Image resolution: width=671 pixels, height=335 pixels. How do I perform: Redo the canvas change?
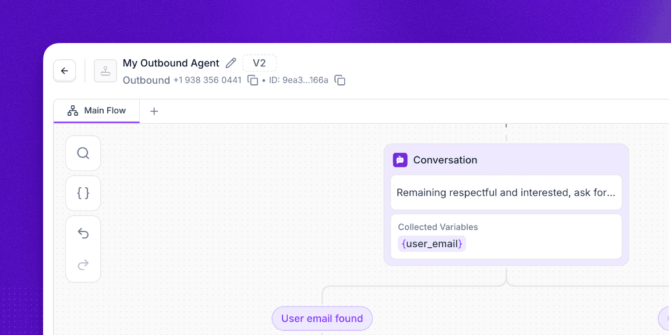click(x=83, y=265)
